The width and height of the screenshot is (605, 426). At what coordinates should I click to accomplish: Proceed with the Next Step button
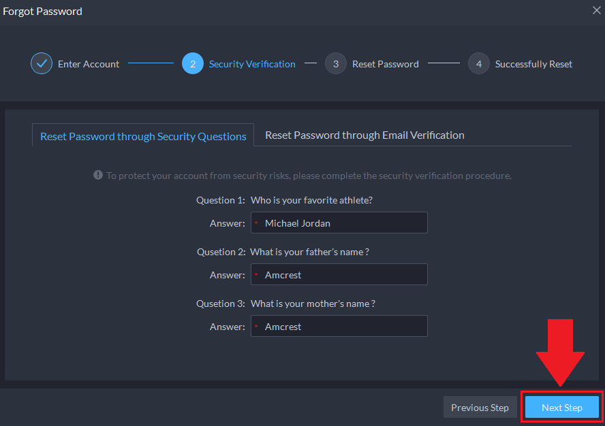tap(562, 408)
